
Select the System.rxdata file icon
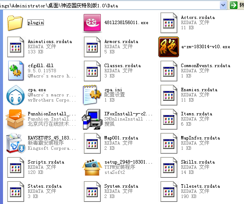[x=92, y=192]
